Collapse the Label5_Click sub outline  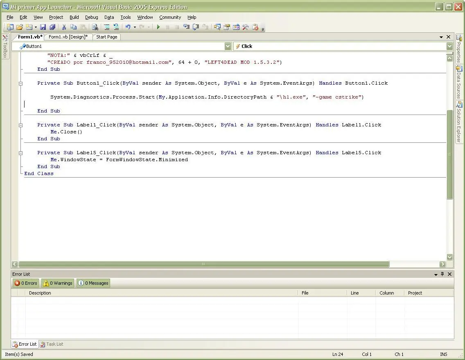(21, 153)
